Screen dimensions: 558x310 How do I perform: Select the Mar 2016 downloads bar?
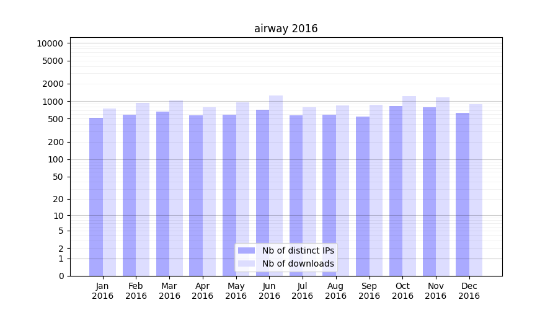point(176,188)
